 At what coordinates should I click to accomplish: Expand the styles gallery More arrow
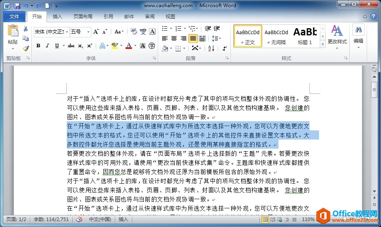click(323, 44)
